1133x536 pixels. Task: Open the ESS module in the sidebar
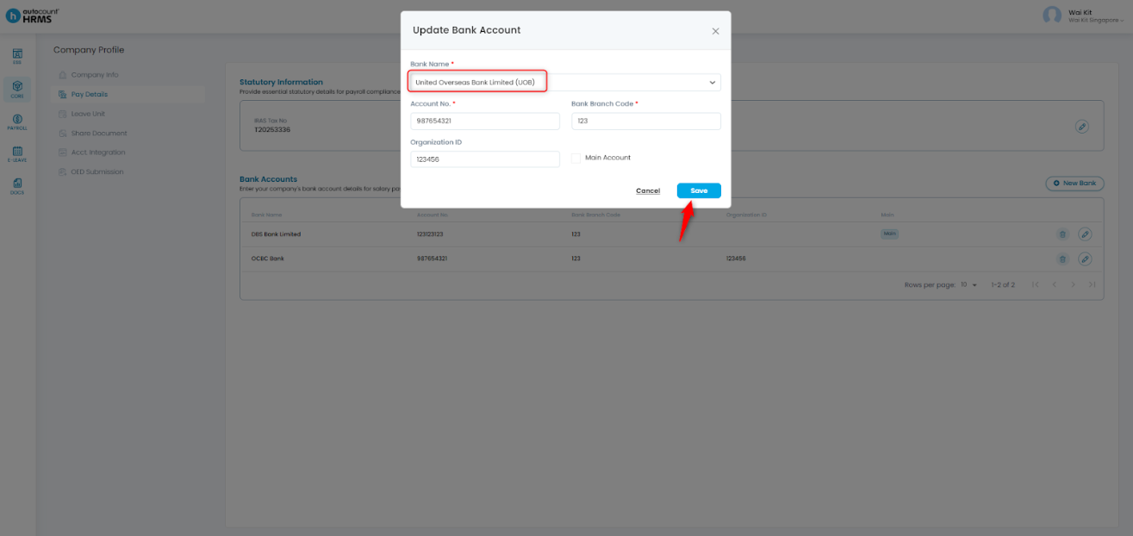pos(17,57)
